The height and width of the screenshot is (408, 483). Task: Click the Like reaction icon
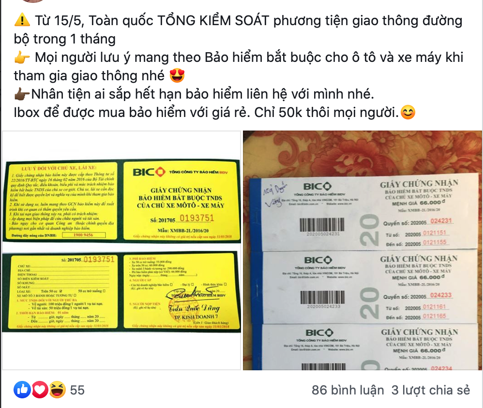pos(22,390)
